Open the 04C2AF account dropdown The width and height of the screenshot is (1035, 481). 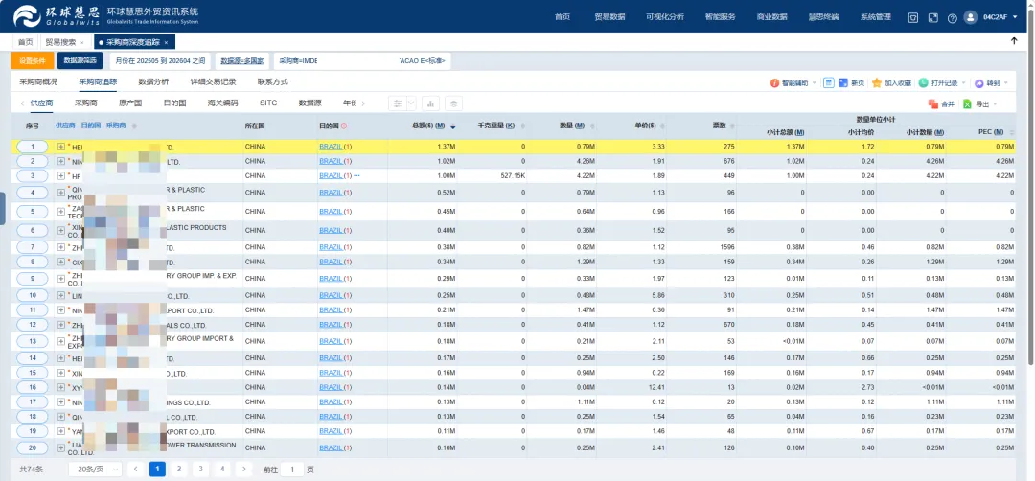tap(1000, 17)
